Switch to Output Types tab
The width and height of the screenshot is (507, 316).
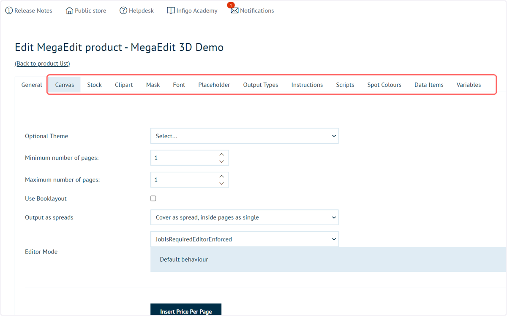pos(261,85)
